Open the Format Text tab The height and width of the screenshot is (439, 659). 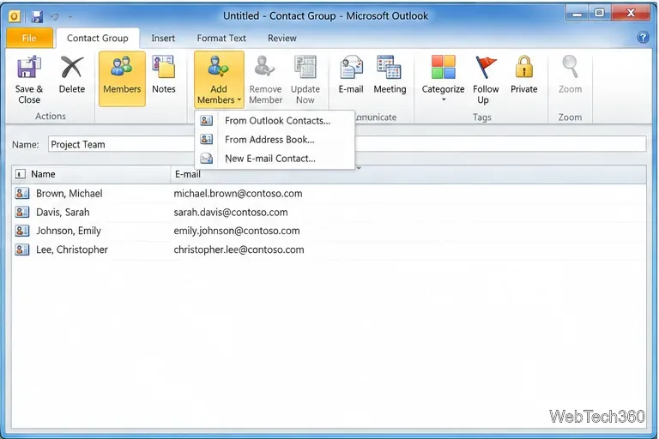pos(221,39)
